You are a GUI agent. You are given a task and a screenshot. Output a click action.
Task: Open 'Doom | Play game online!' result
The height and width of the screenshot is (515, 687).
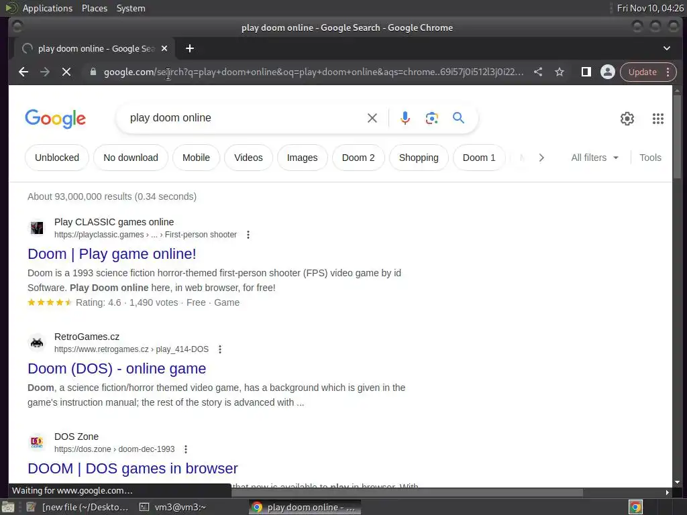112,254
